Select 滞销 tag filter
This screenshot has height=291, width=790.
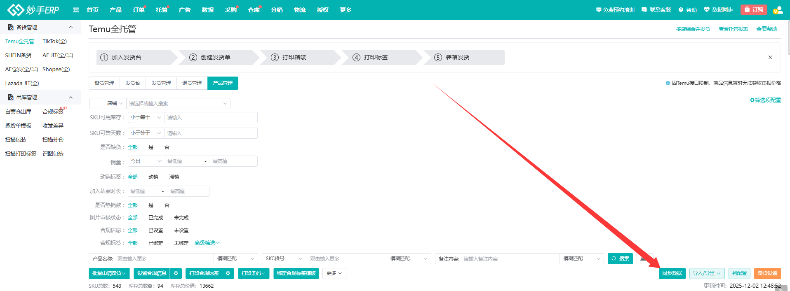(174, 177)
